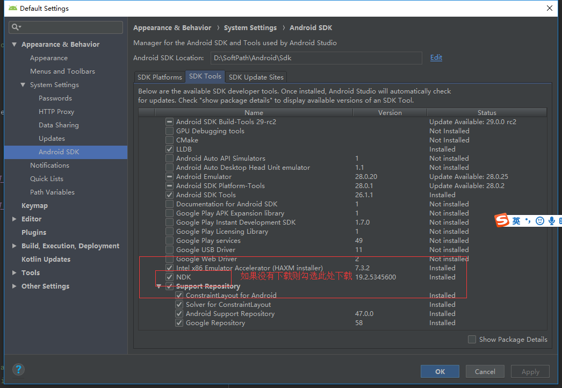Screen dimensions: 562x388
Task: Collapse the Support Repository group
Action: [159, 286]
